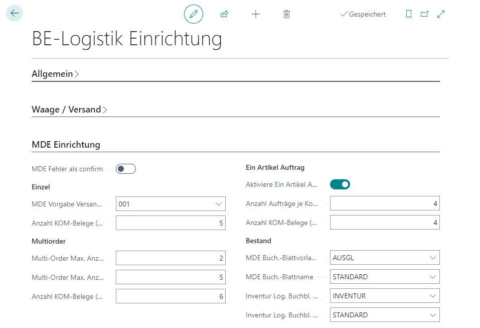Screen dimensions: 480x328
Task: Click first Multi-Order Max. Anz... field with 2
Action: pyautogui.click(x=171, y=258)
